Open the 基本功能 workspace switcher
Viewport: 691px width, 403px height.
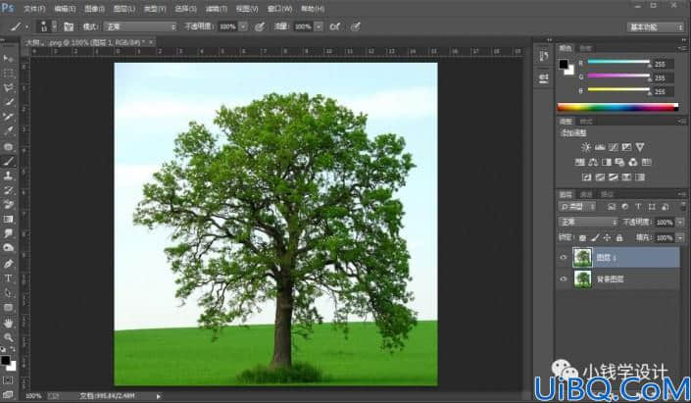point(655,26)
